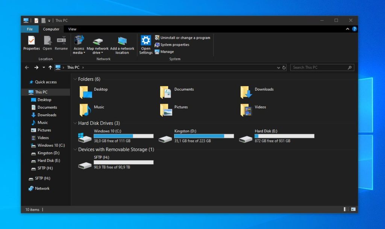Collapse the Hard Disk Drives (3) section

point(75,123)
